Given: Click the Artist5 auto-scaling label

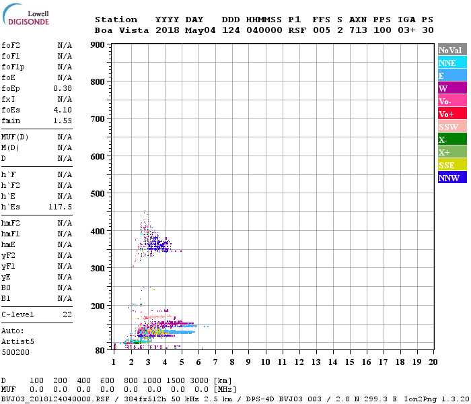Looking at the screenshot, I should pos(17,342).
